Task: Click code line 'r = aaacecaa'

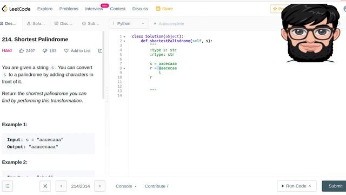Action: [163, 68]
